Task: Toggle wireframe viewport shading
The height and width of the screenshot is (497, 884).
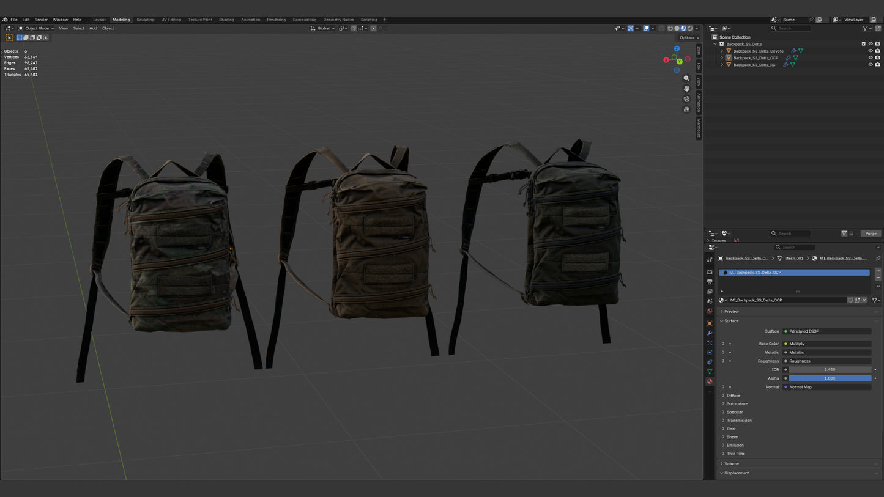Action: click(670, 28)
